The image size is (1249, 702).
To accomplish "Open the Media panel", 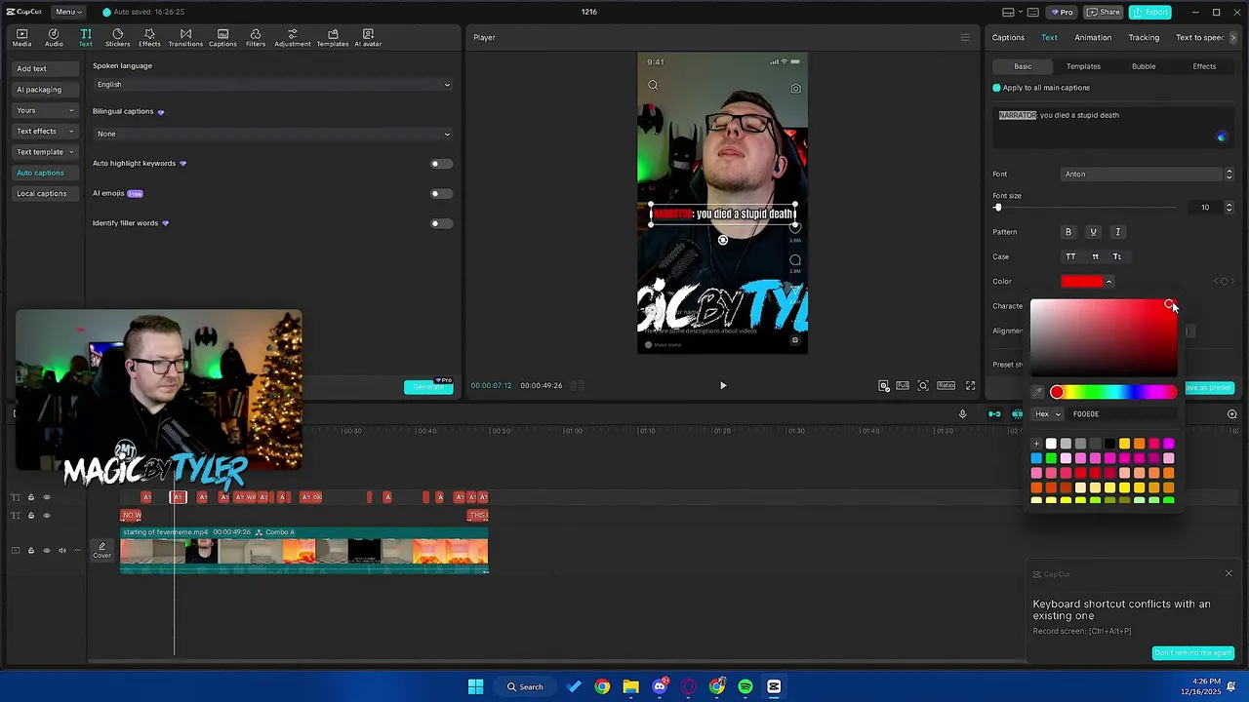I will (x=21, y=37).
